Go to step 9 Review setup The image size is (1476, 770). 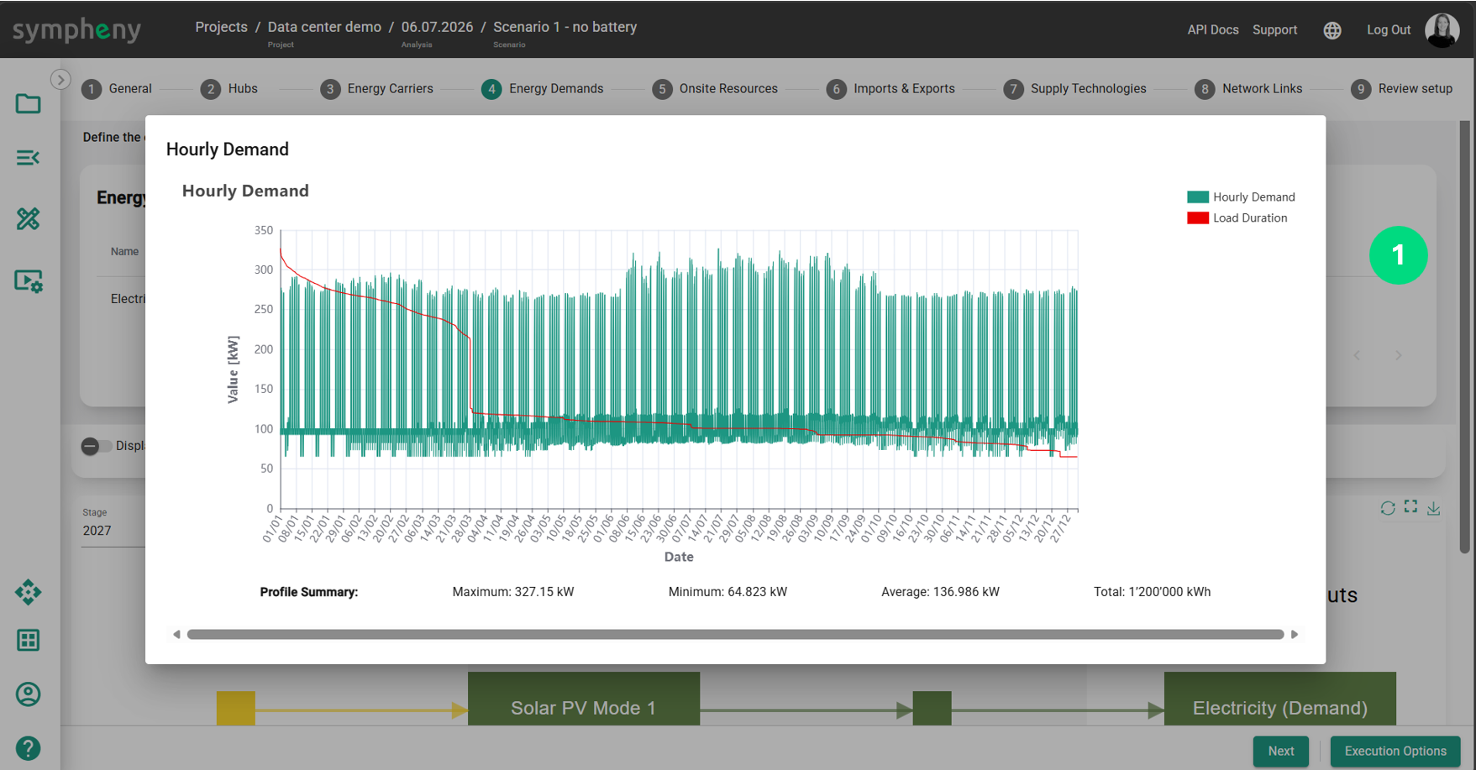point(1401,89)
